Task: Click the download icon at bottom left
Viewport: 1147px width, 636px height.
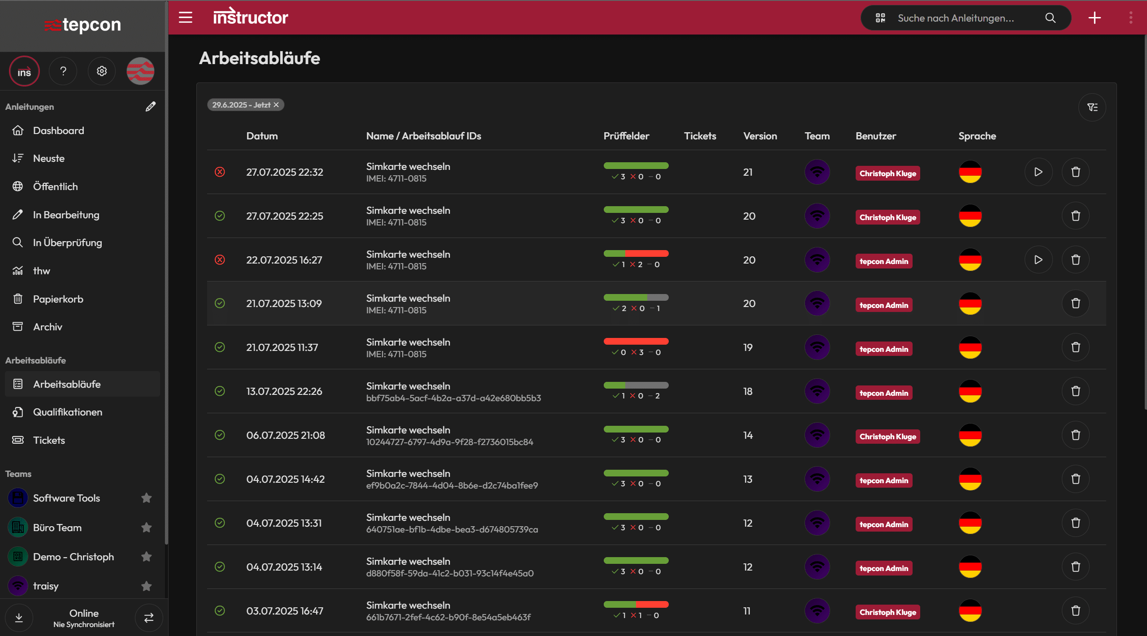Action: pyautogui.click(x=19, y=618)
